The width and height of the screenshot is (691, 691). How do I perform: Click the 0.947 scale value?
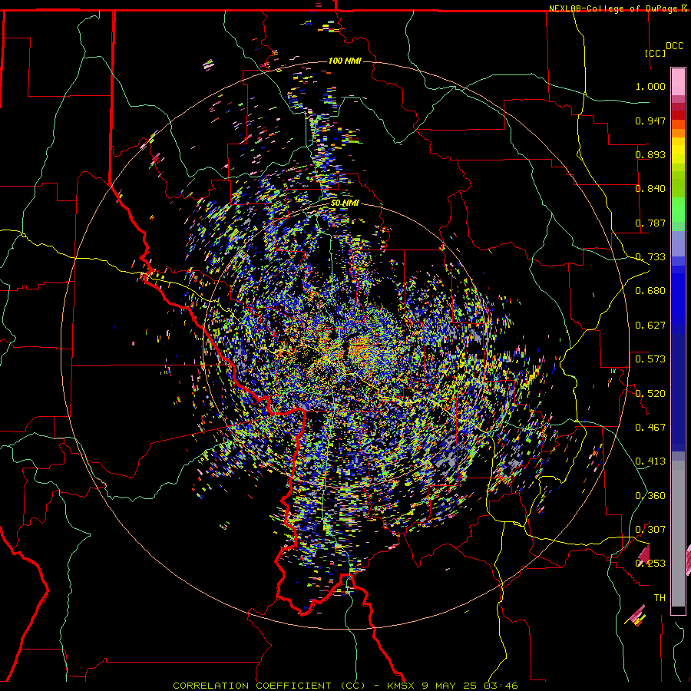(x=650, y=121)
